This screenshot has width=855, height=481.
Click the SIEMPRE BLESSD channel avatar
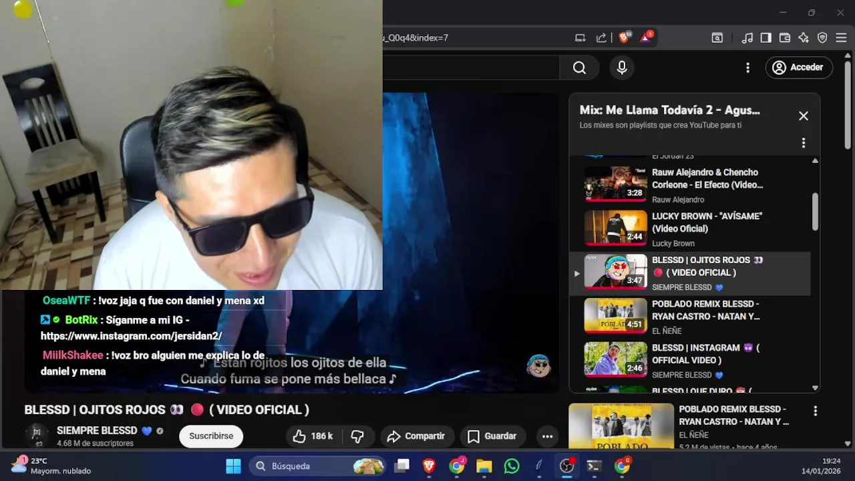pyautogui.click(x=37, y=436)
